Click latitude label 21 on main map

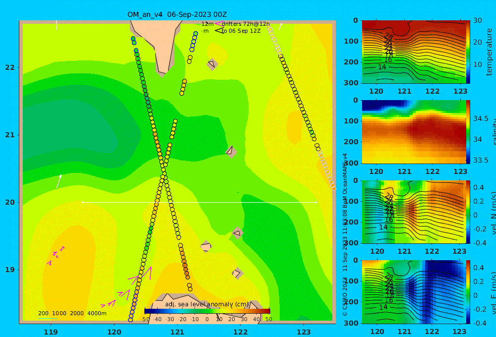tap(10, 135)
